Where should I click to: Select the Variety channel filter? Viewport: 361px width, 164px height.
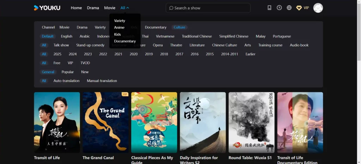click(x=100, y=27)
